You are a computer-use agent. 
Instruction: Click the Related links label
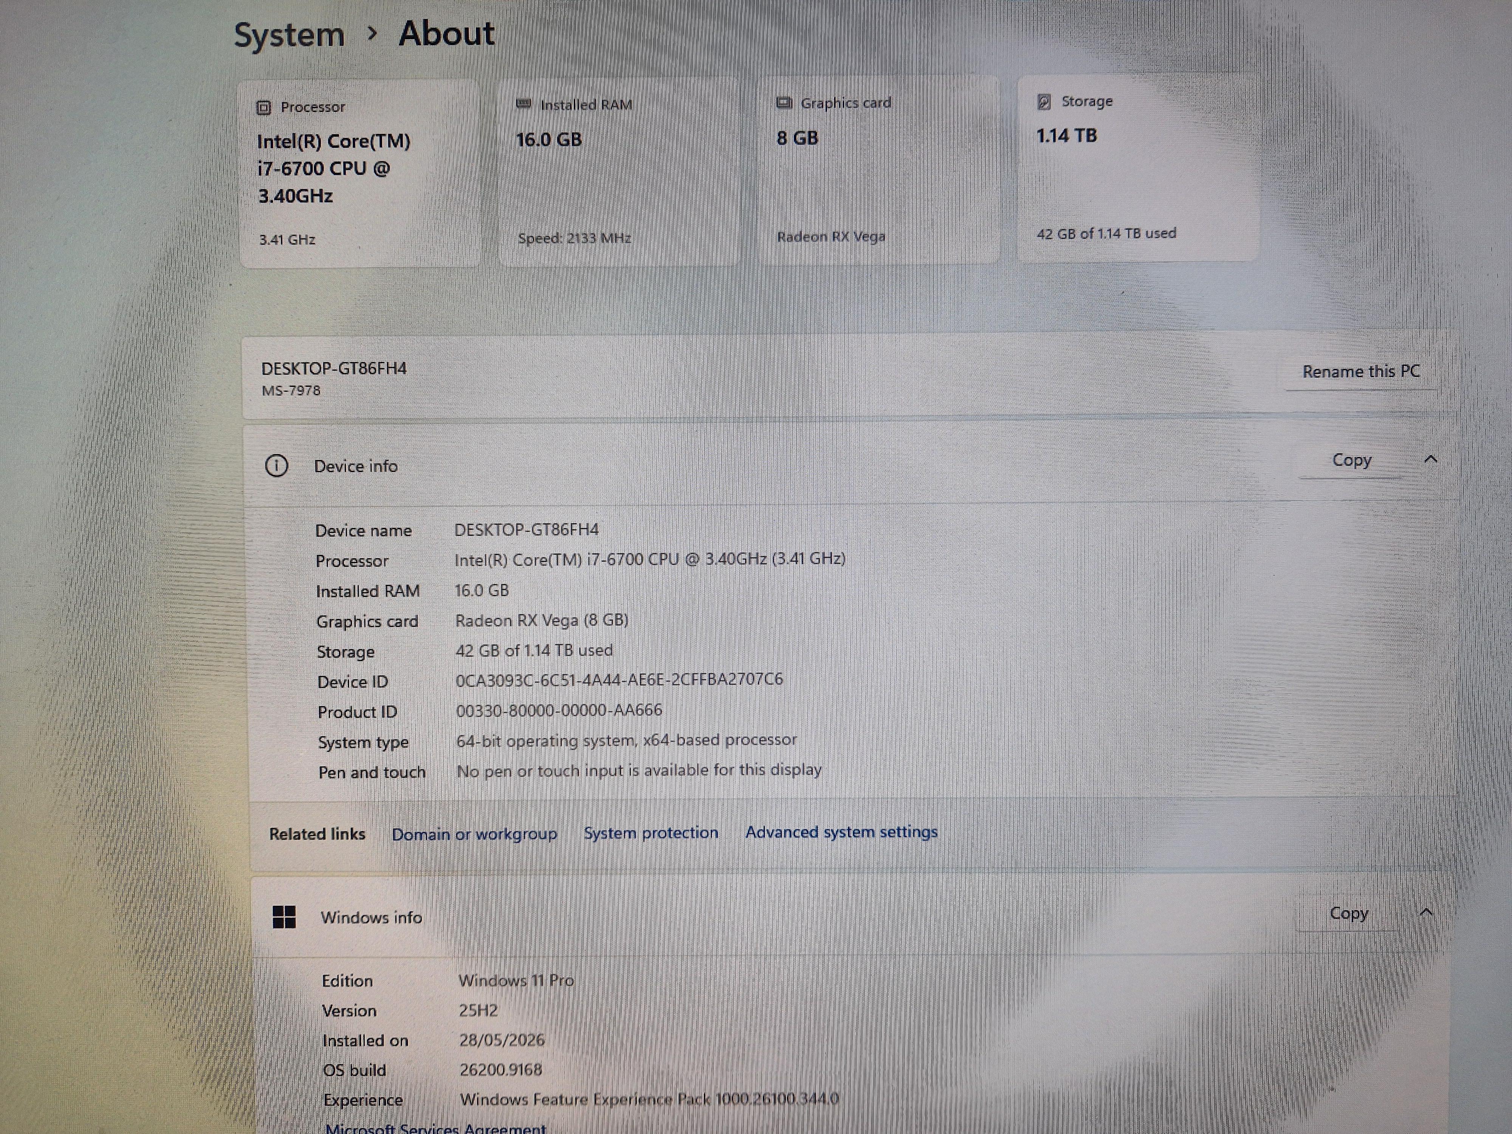pyautogui.click(x=317, y=834)
